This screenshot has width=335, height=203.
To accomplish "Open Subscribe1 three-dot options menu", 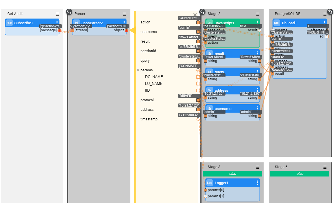I will 57,23.
